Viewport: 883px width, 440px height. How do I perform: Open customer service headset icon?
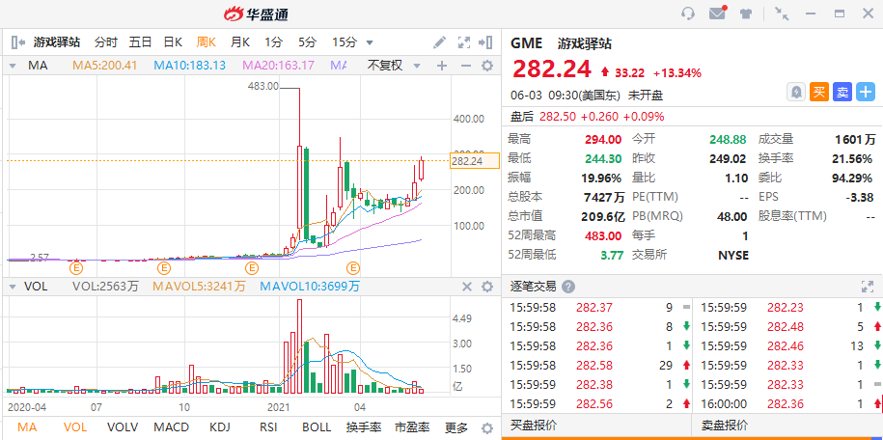pyautogui.click(x=688, y=14)
